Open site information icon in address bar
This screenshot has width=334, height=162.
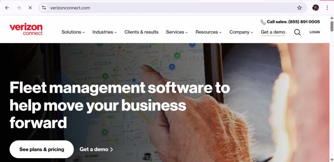[44, 8]
